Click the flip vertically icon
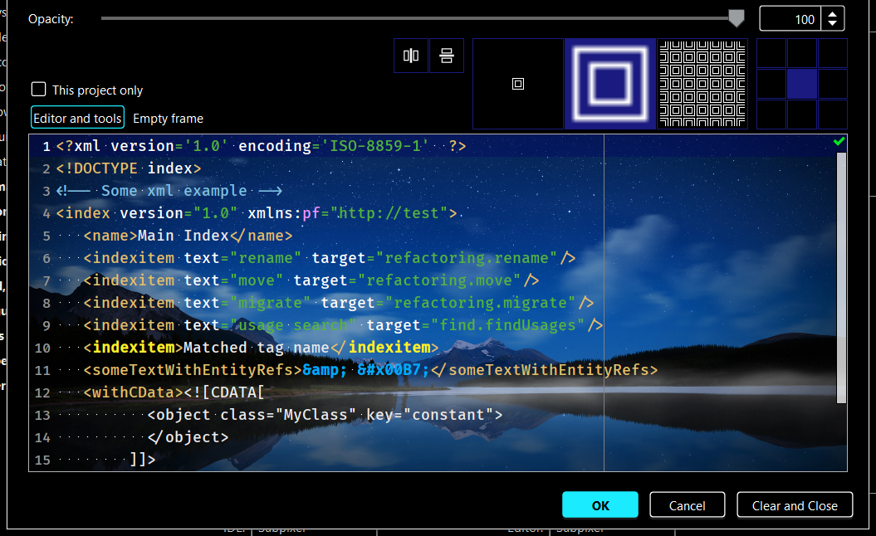The image size is (876, 536). pyautogui.click(x=447, y=56)
